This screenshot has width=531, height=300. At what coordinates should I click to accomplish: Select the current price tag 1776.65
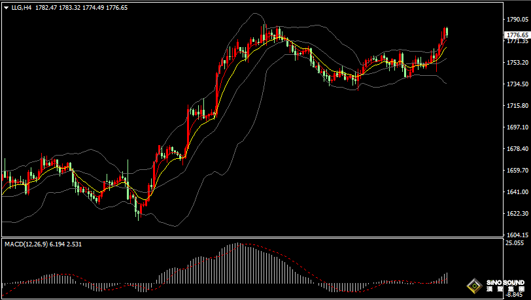pos(517,35)
